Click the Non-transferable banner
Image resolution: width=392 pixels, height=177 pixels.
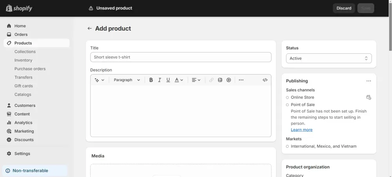point(35,171)
